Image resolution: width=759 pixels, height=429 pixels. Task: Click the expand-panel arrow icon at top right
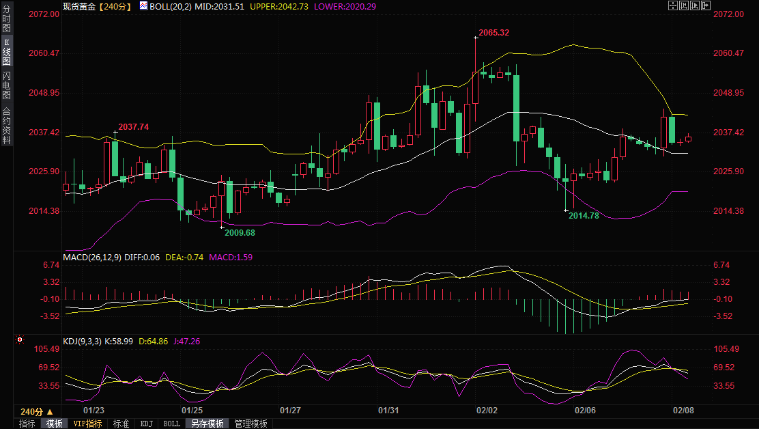[705, 5]
